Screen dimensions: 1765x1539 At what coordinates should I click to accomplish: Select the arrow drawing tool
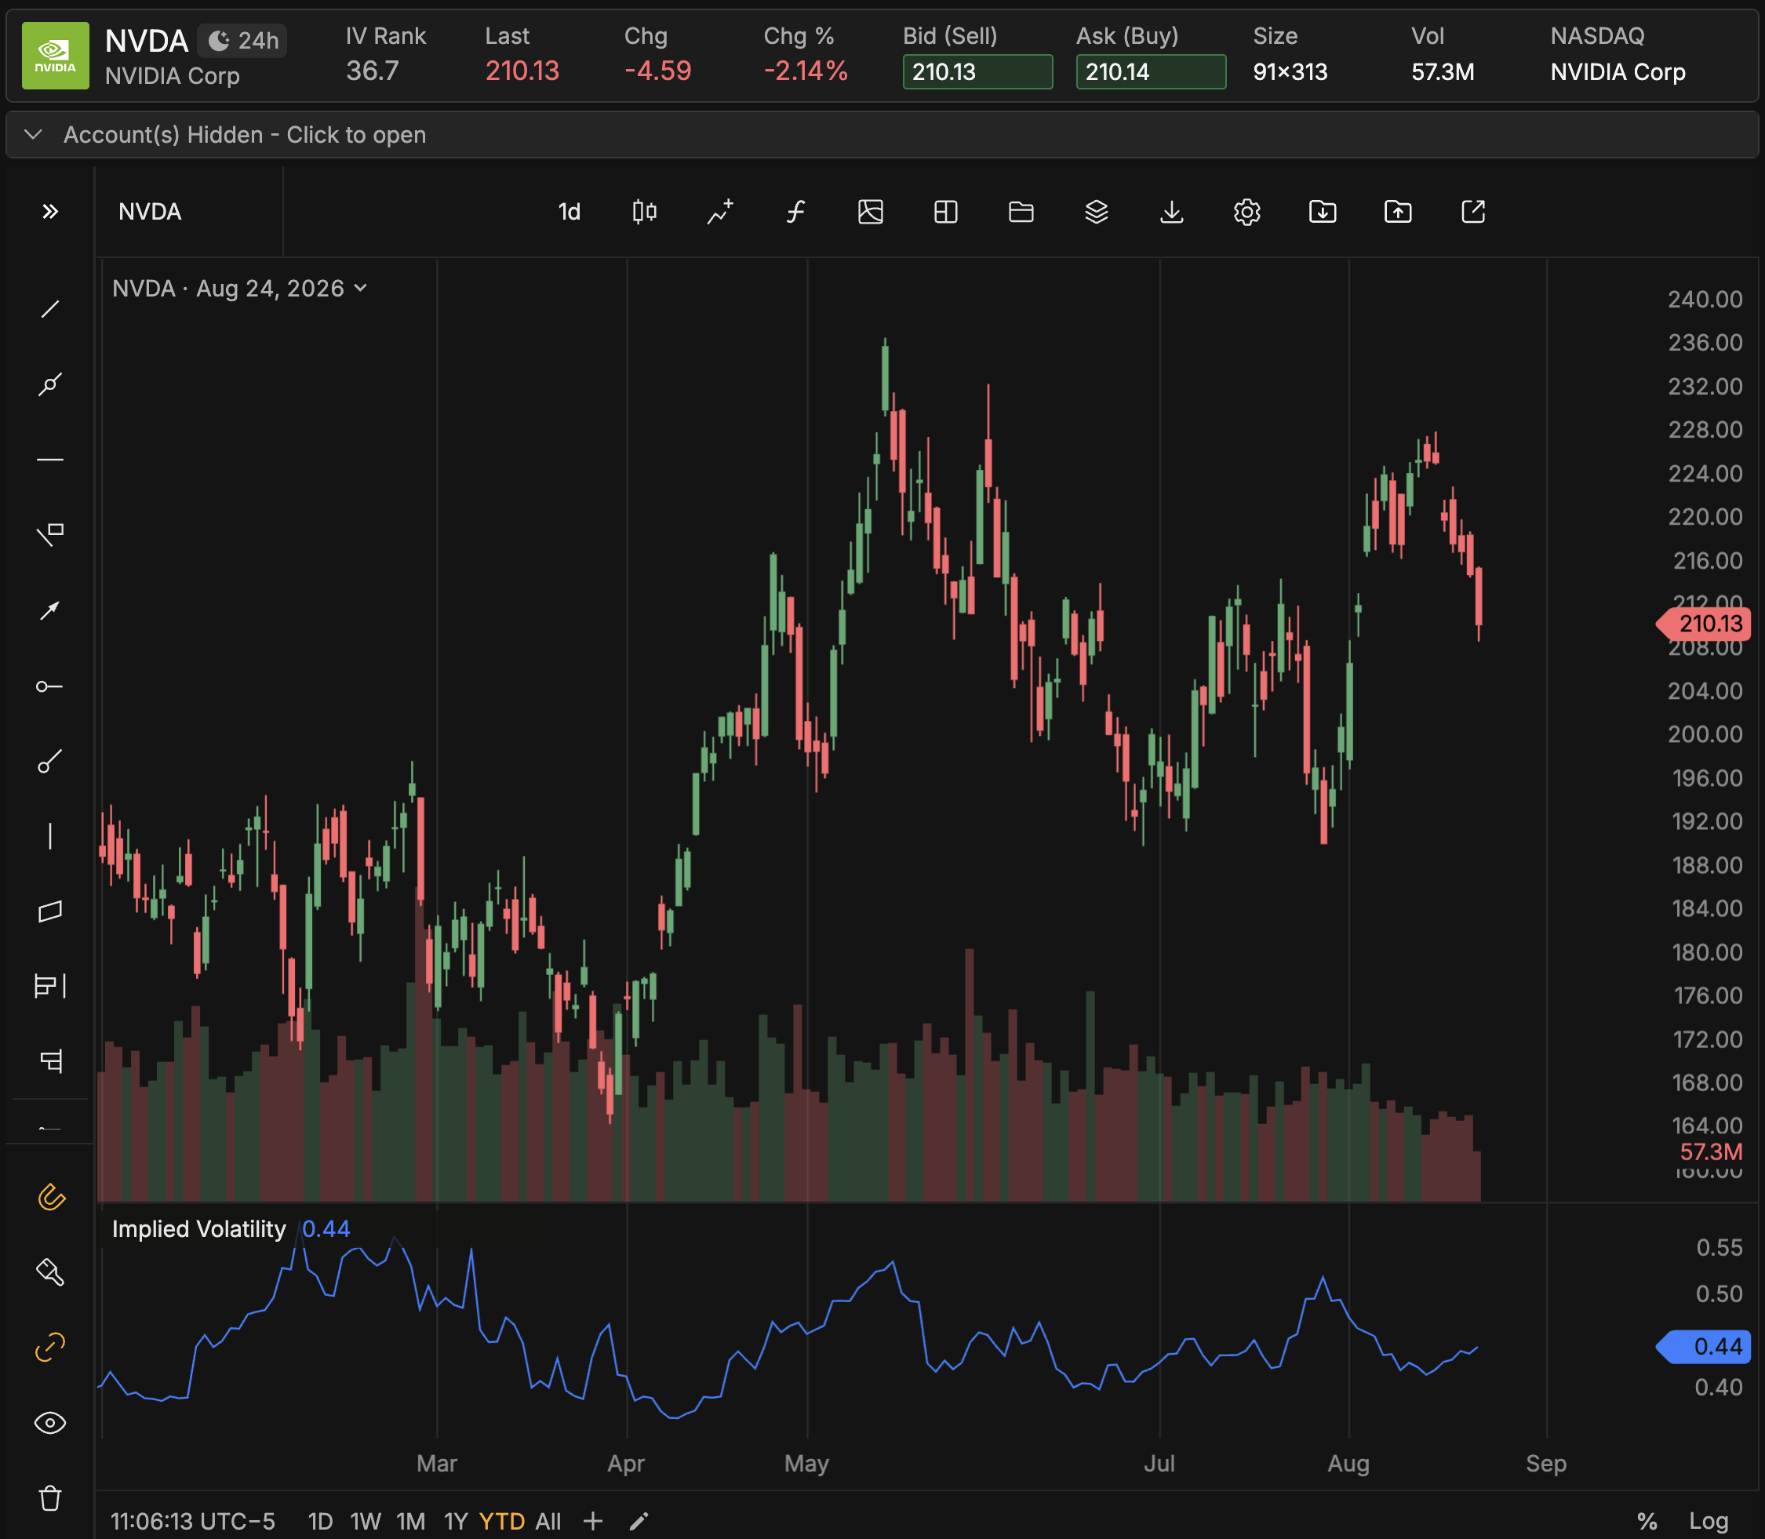coord(50,609)
